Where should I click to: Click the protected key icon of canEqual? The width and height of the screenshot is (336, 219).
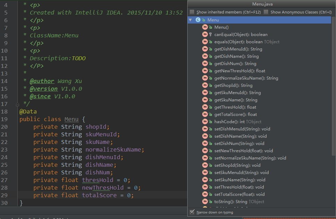211,34
